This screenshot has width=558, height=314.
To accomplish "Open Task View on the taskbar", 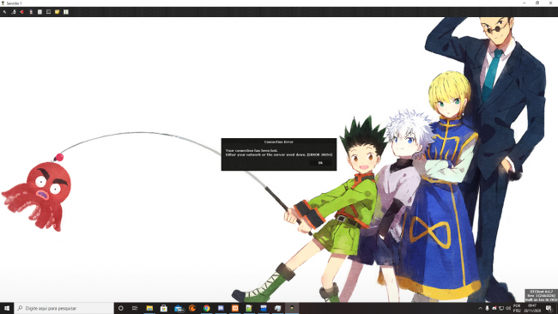I will tap(135, 308).
